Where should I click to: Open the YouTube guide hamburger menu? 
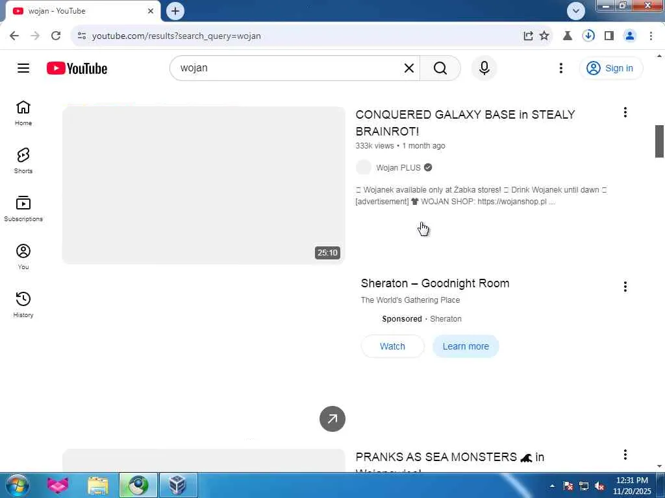[x=23, y=68]
